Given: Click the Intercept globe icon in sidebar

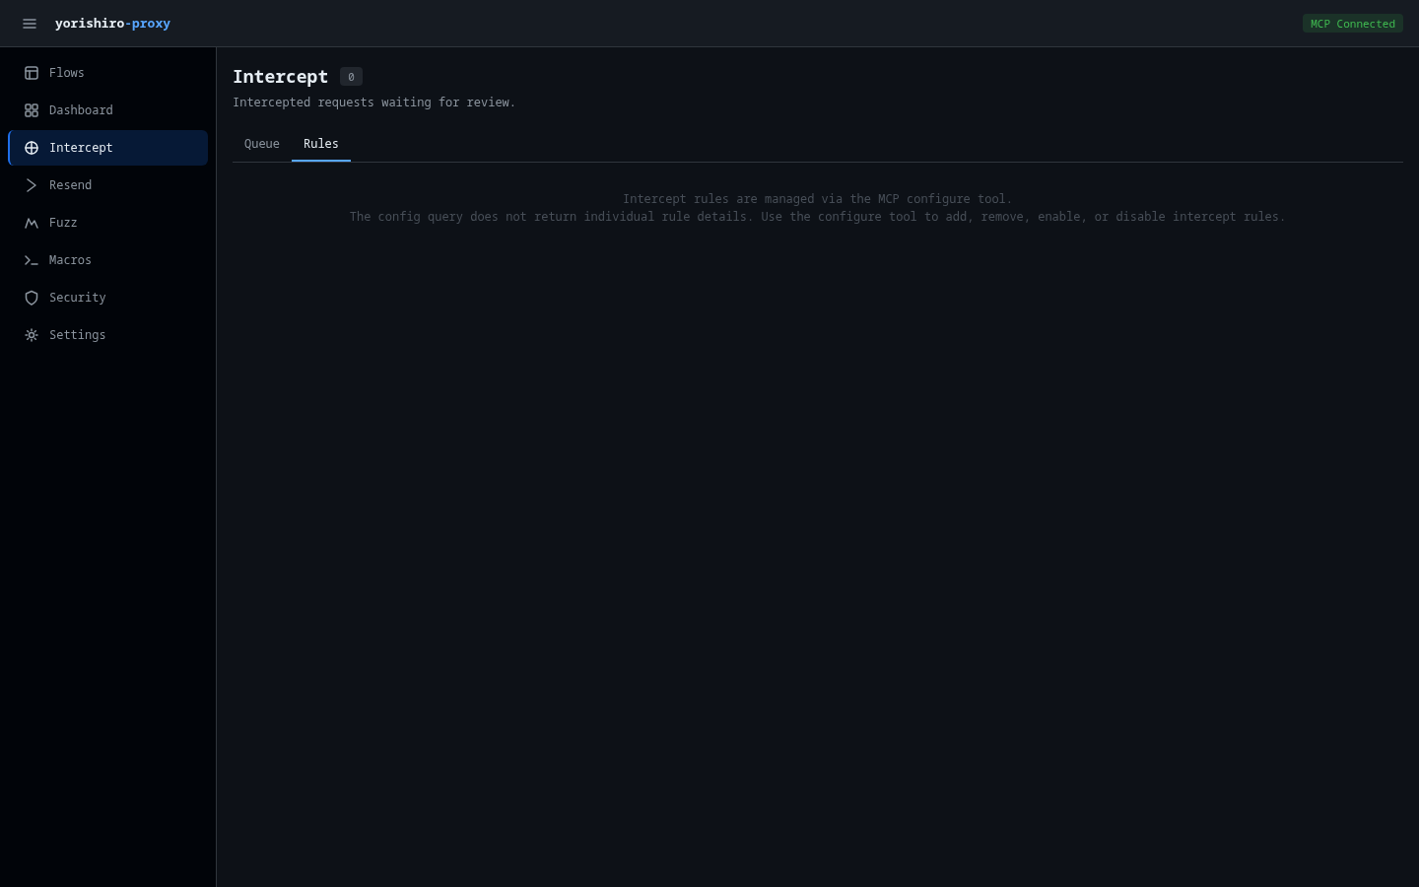Looking at the screenshot, I should (x=32, y=148).
